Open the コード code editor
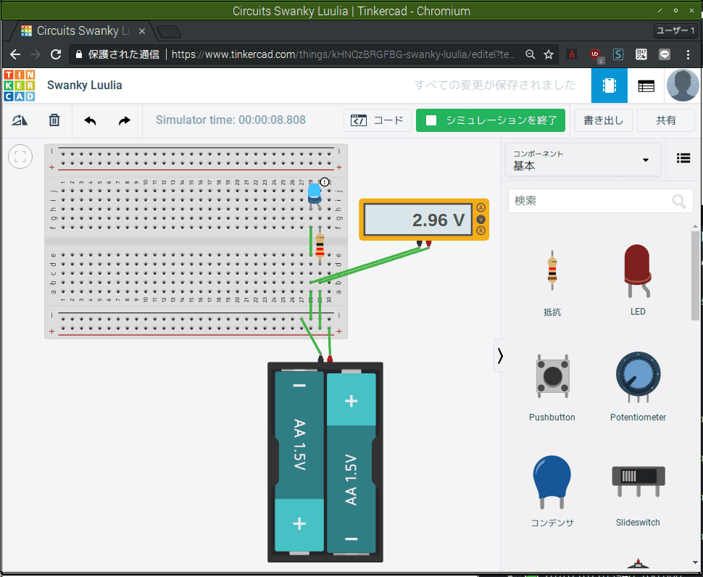 click(377, 120)
